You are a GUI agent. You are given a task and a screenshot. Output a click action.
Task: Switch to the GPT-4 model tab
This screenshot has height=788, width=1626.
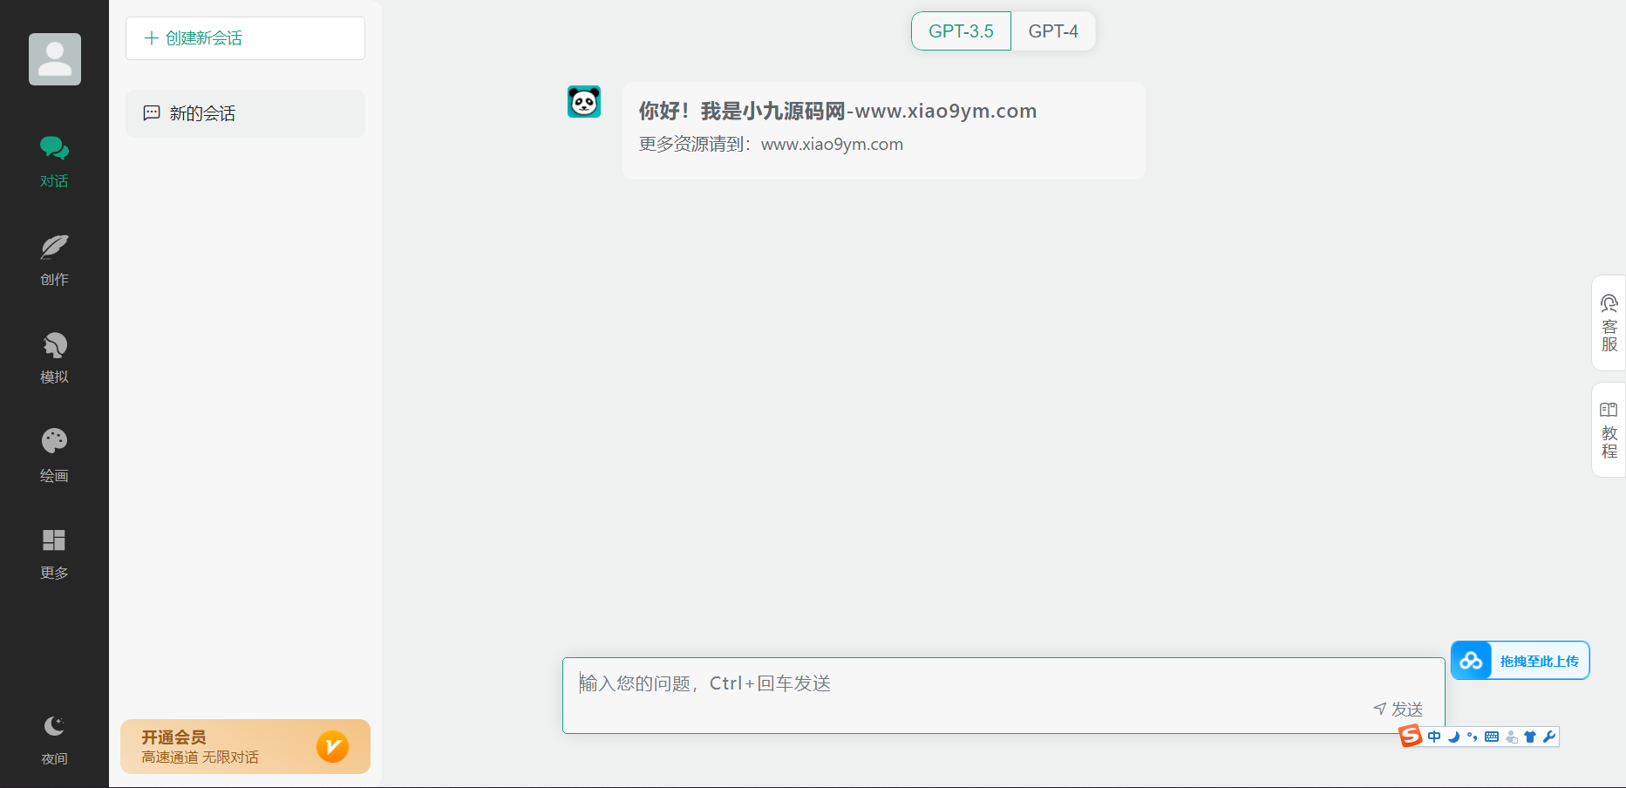[1053, 31]
